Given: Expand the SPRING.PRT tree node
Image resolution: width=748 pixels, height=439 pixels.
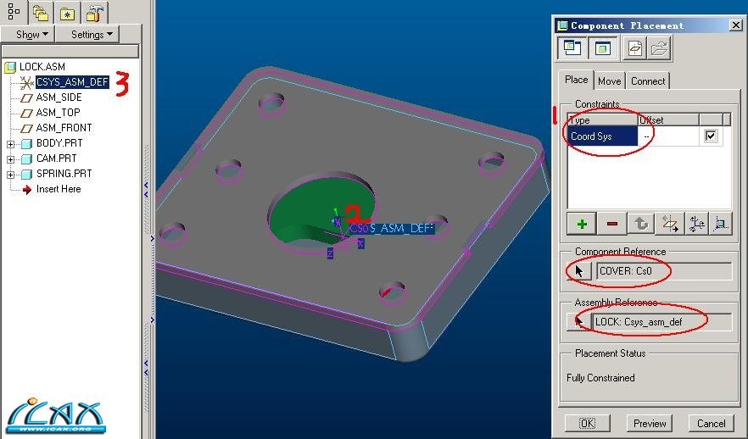Looking at the screenshot, I should [10, 175].
